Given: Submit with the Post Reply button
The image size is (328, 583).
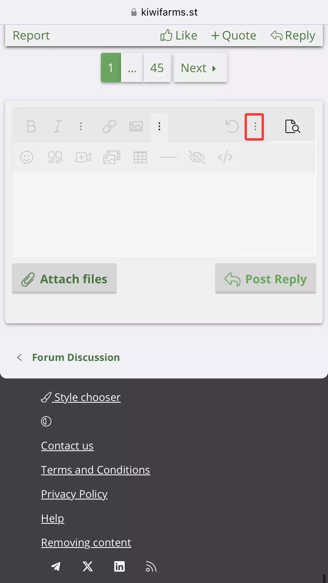Looking at the screenshot, I should tap(266, 279).
